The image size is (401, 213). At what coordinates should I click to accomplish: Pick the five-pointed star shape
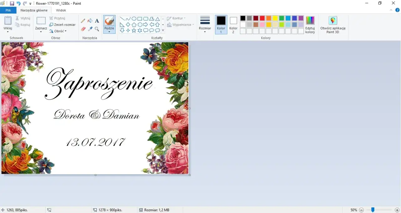133,29
